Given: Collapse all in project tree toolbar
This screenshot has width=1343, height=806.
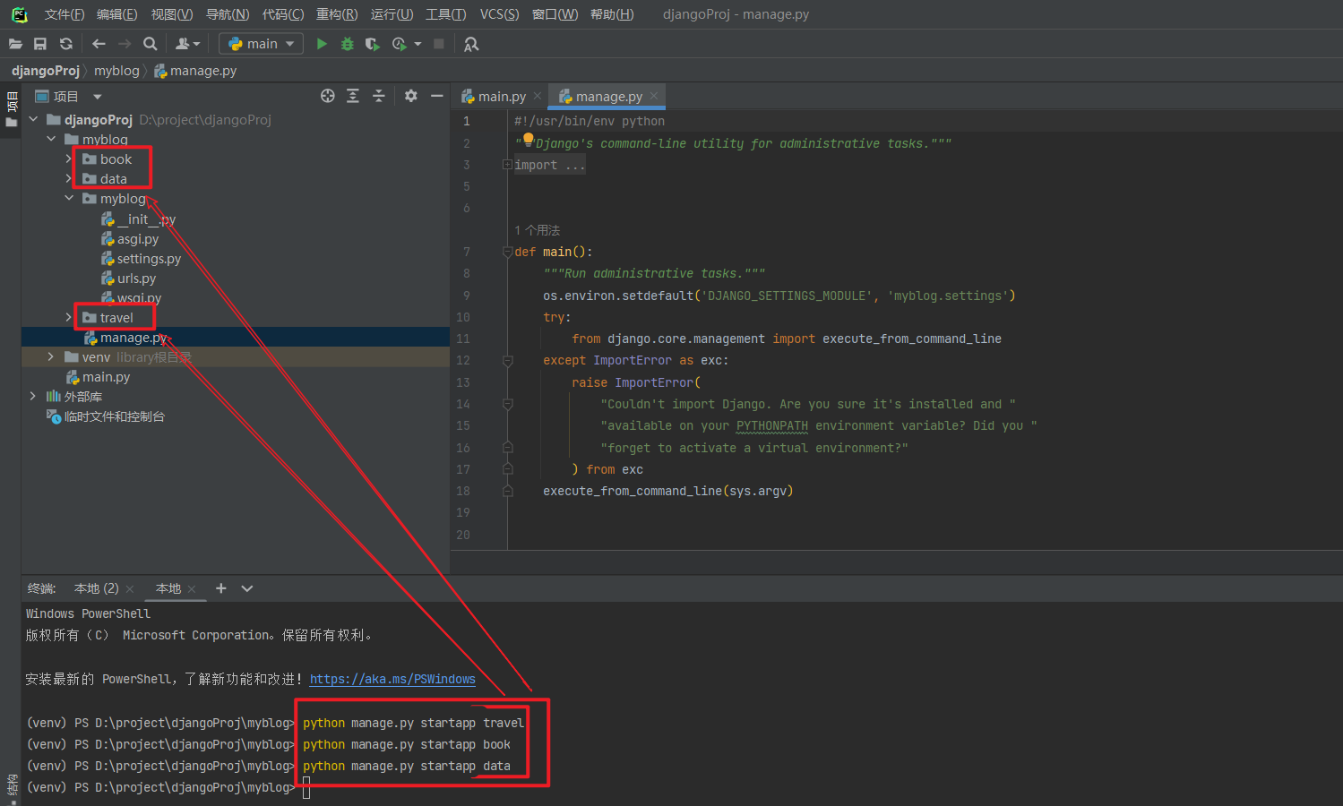Looking at the screenshot, I should point(379,96).
